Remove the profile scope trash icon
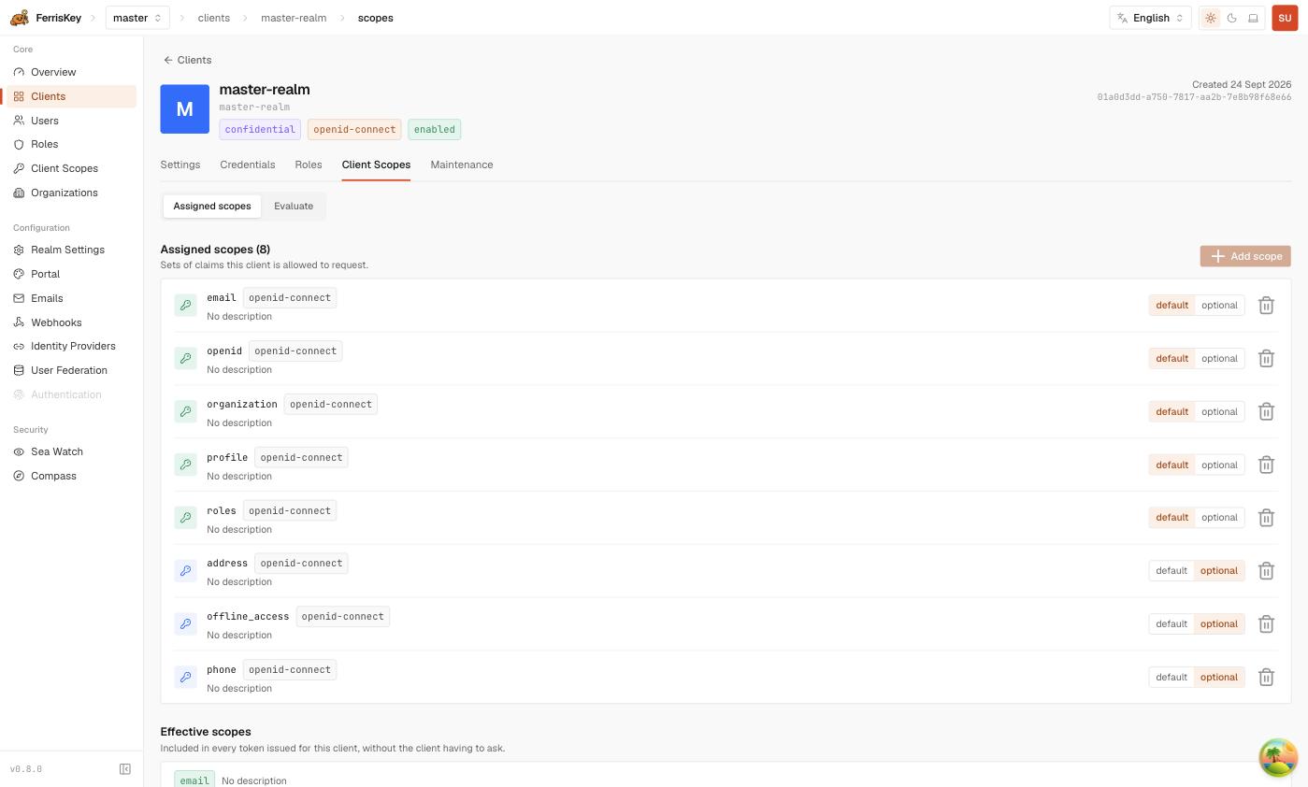 click(1266, 465)
